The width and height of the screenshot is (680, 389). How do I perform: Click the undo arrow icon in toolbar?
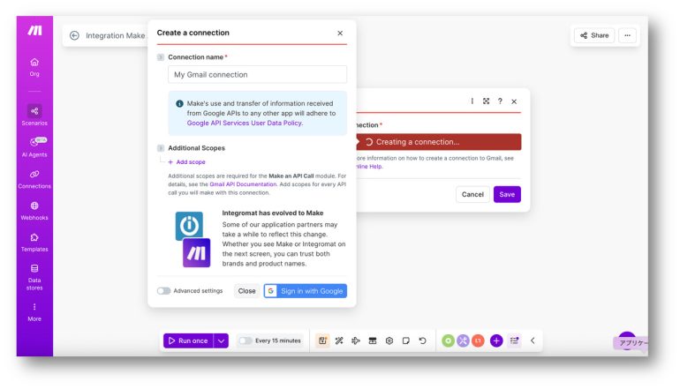[422, 340]
